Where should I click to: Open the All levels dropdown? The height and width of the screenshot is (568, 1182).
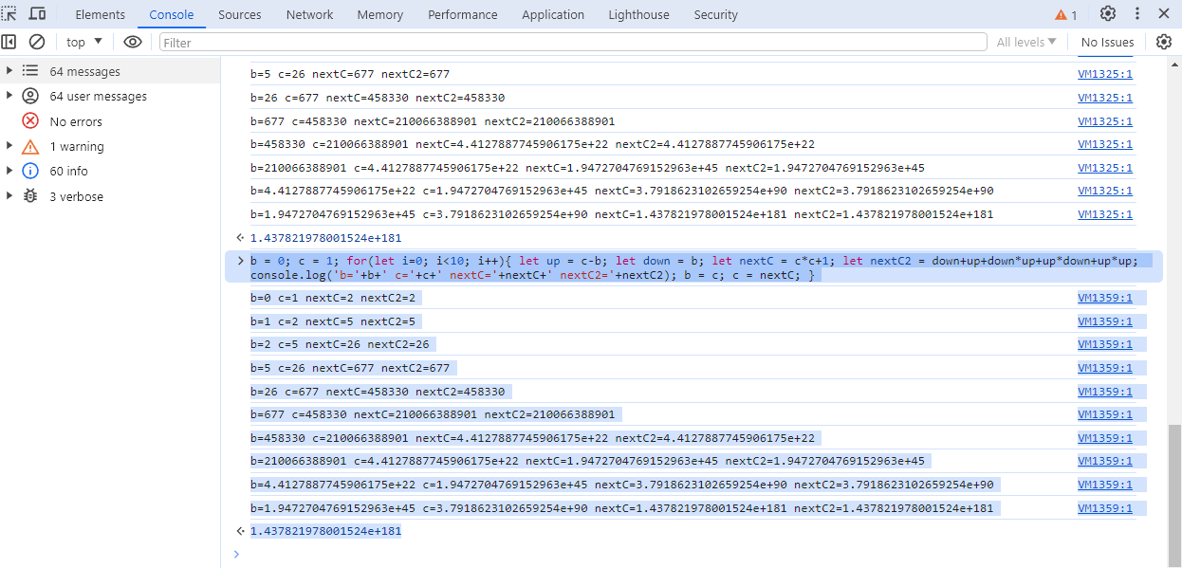(1026, 42)
